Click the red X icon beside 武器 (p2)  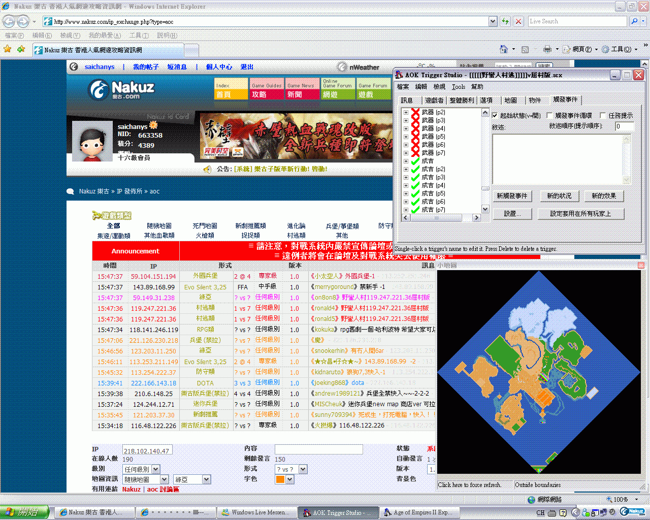(415, 112)
